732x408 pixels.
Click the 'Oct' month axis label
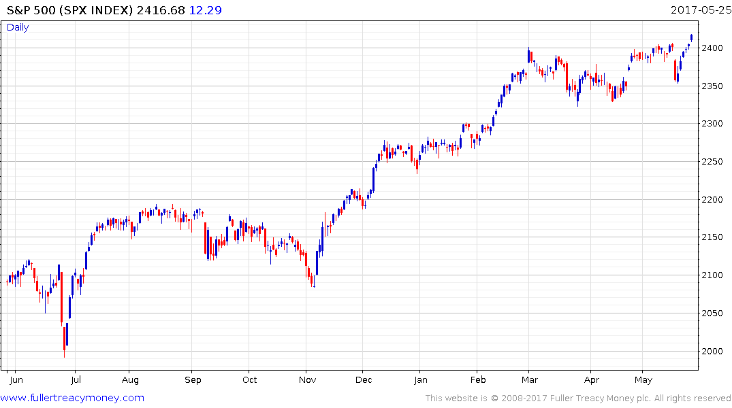[x=250, y=380]
